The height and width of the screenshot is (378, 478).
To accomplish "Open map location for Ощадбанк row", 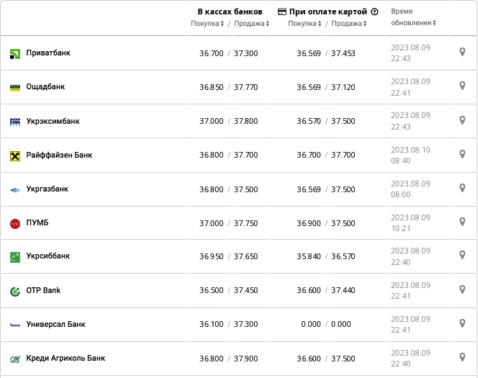I will point(462,86).
